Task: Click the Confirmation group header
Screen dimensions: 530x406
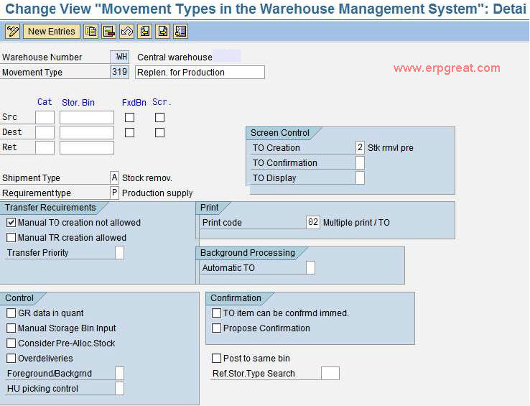Action: point(236,298)
